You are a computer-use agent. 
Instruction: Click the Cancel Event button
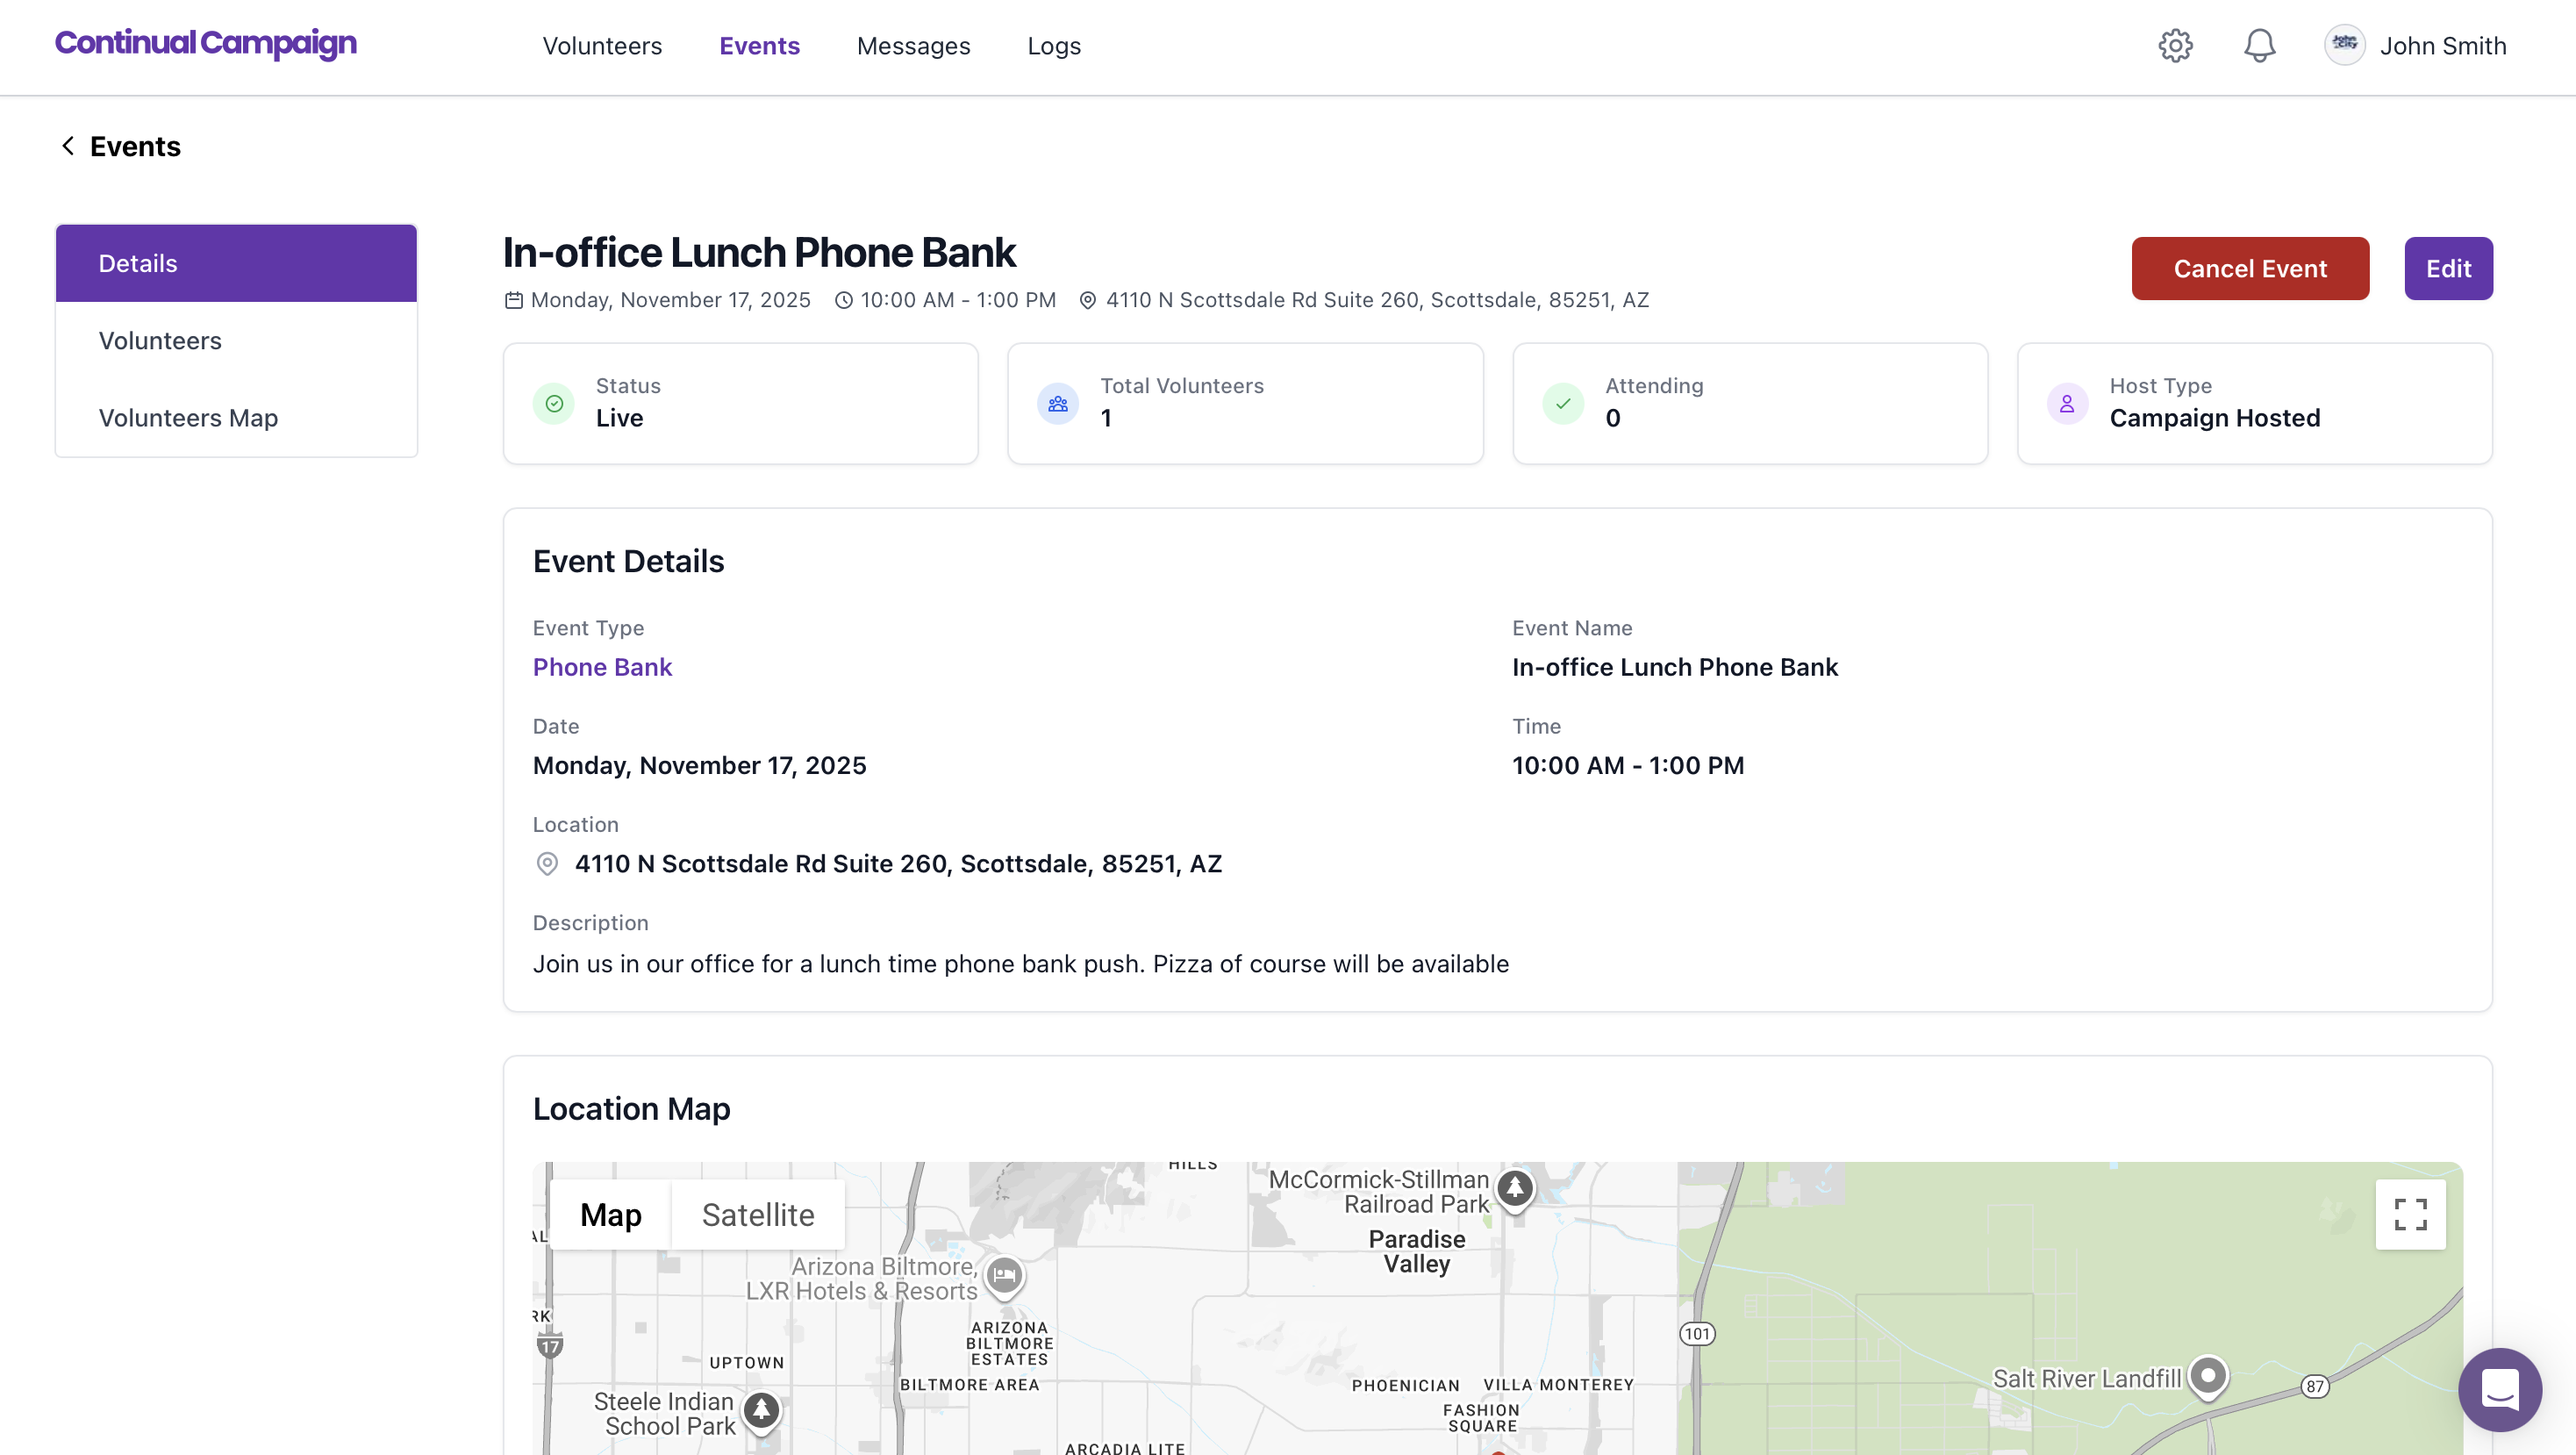[x=2249, y=268]
